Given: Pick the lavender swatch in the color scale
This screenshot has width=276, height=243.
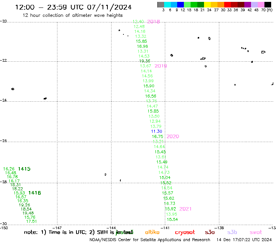Looking at the screenshot, I should click(254, 4).
